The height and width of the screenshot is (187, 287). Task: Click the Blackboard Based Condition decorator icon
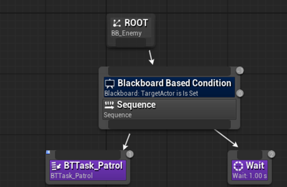(110, 84)
